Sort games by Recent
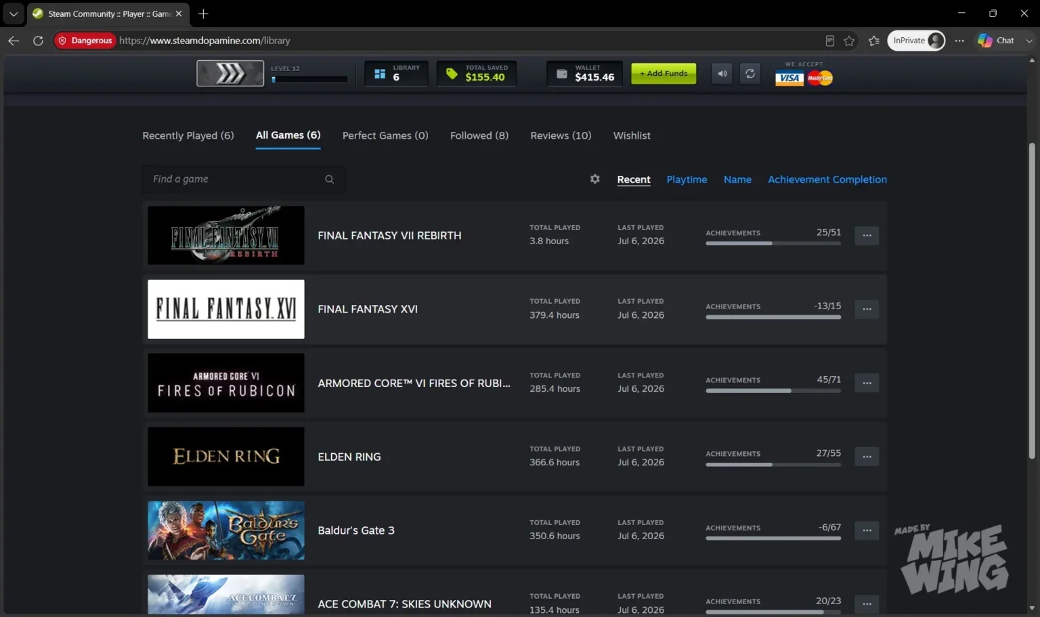 click(x=634, y=179)
